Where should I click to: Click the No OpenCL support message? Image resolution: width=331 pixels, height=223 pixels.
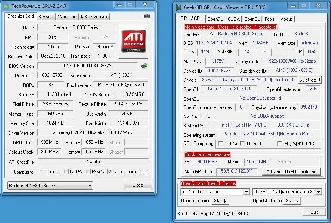(x=260, y=98)
